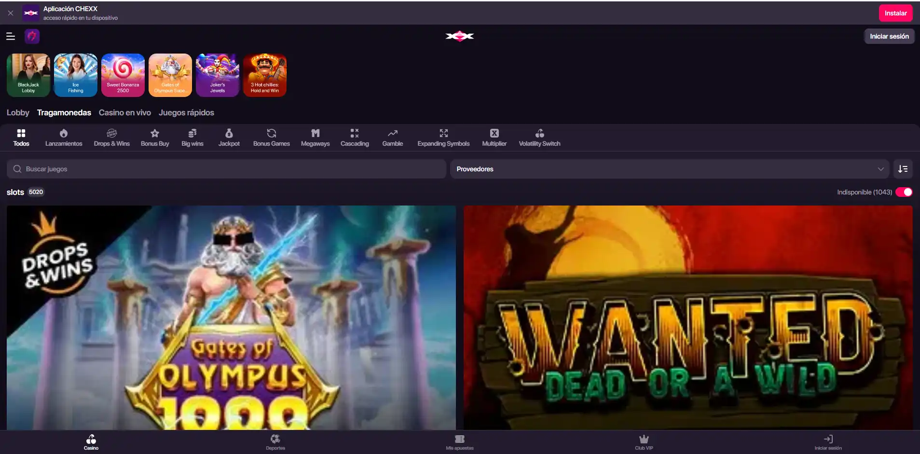
Task: Open 3 Hot Chillies Hold and Win
Action: (x=265, y=75)
